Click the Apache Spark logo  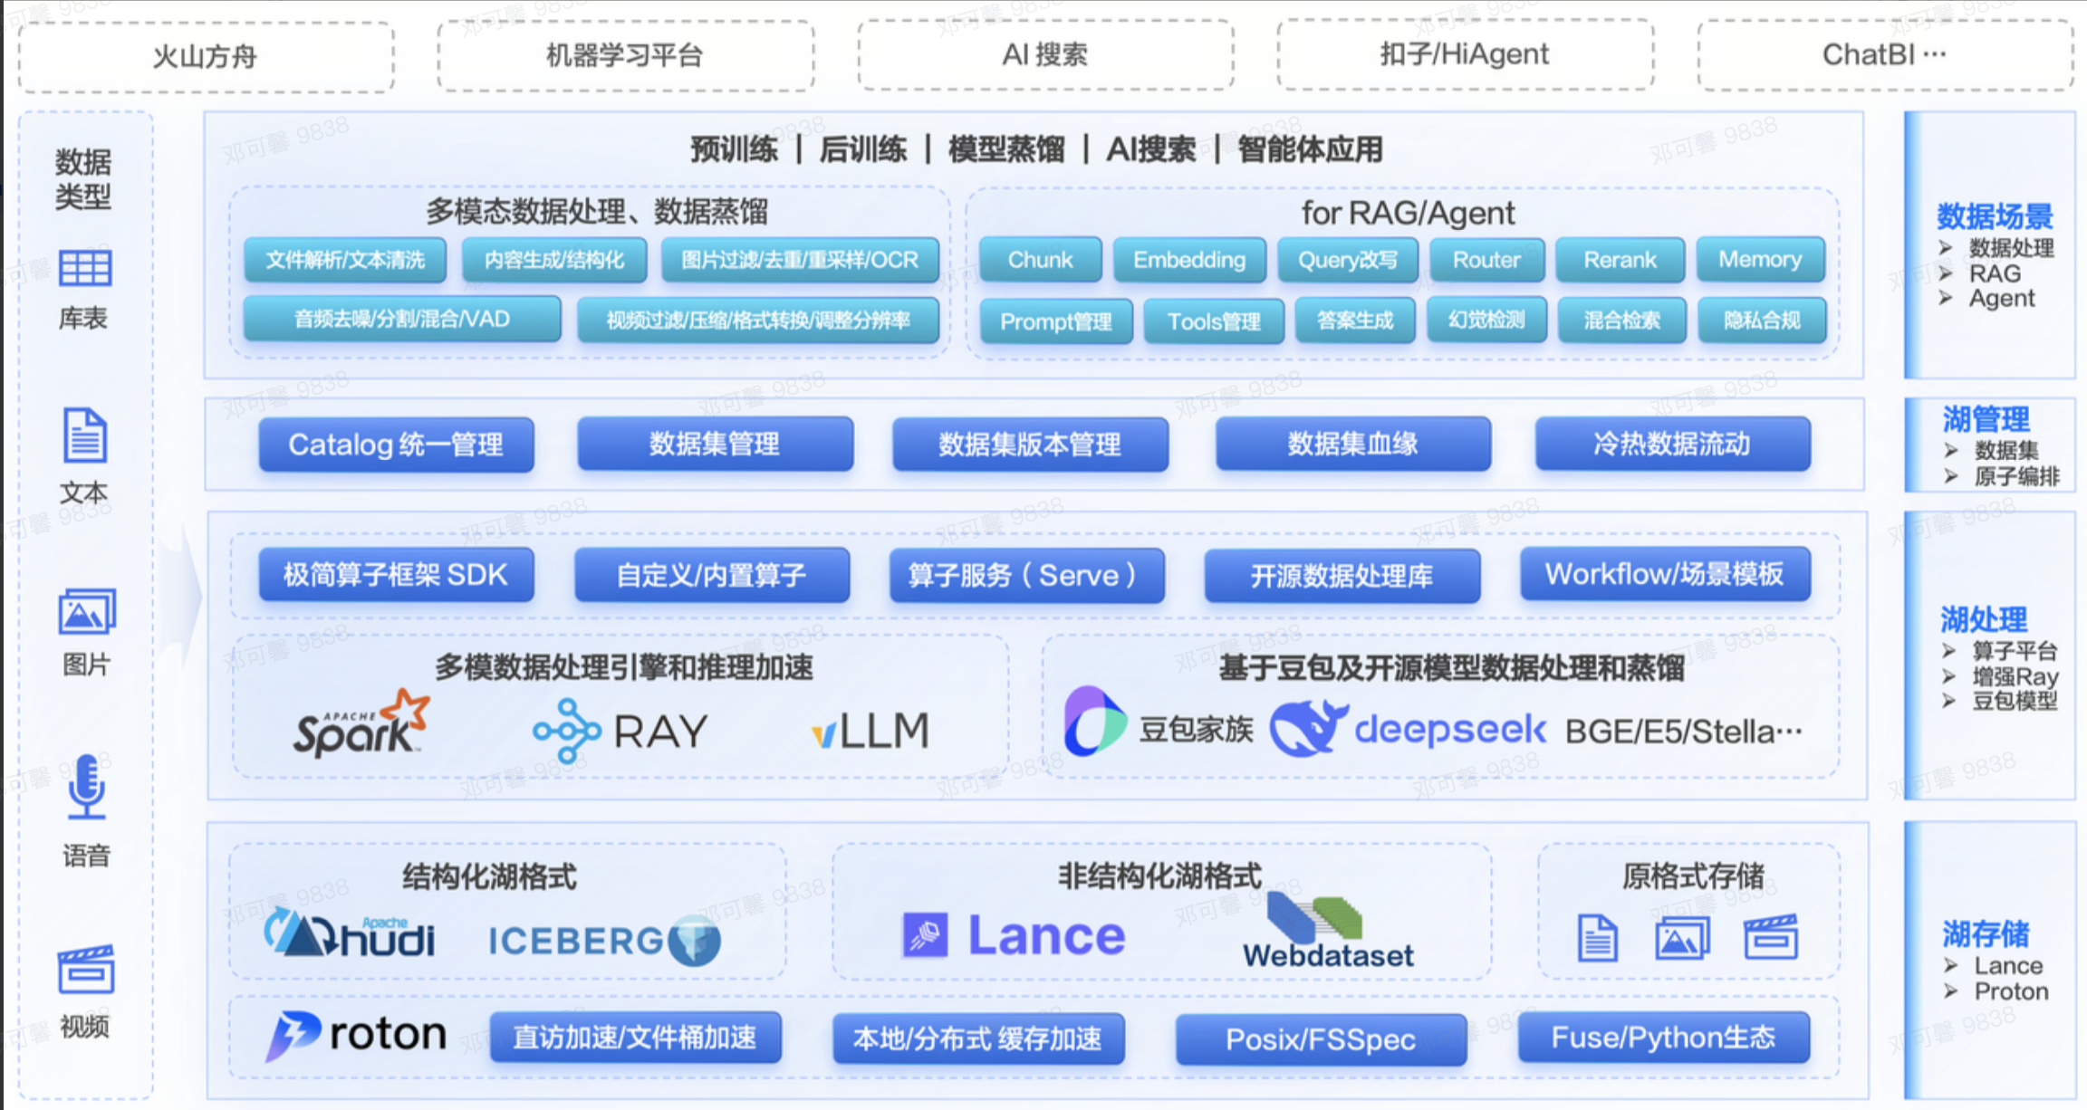tap(361, 725)
